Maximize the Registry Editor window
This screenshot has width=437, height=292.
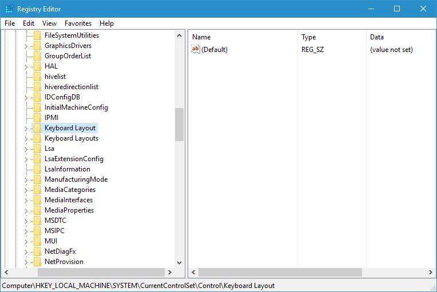397,9
